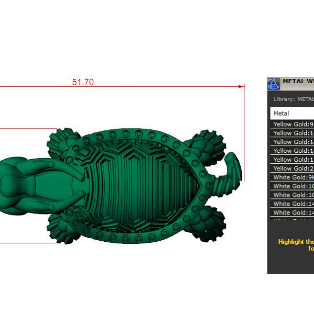This screenshot has width=314, height=314.
Task: Click the Library: METAL label
Action: 293,98
